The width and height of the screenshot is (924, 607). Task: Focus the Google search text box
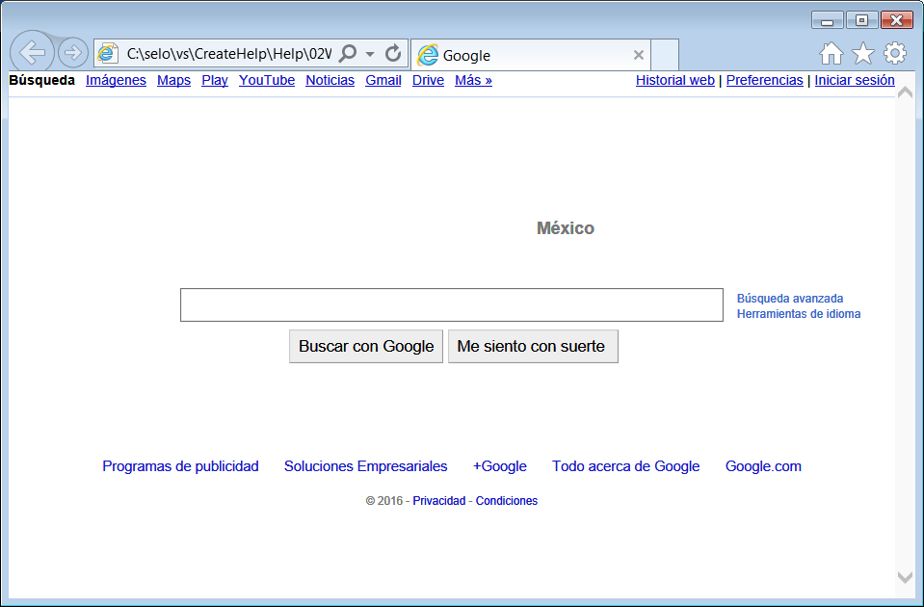click(x=451, y=304)
